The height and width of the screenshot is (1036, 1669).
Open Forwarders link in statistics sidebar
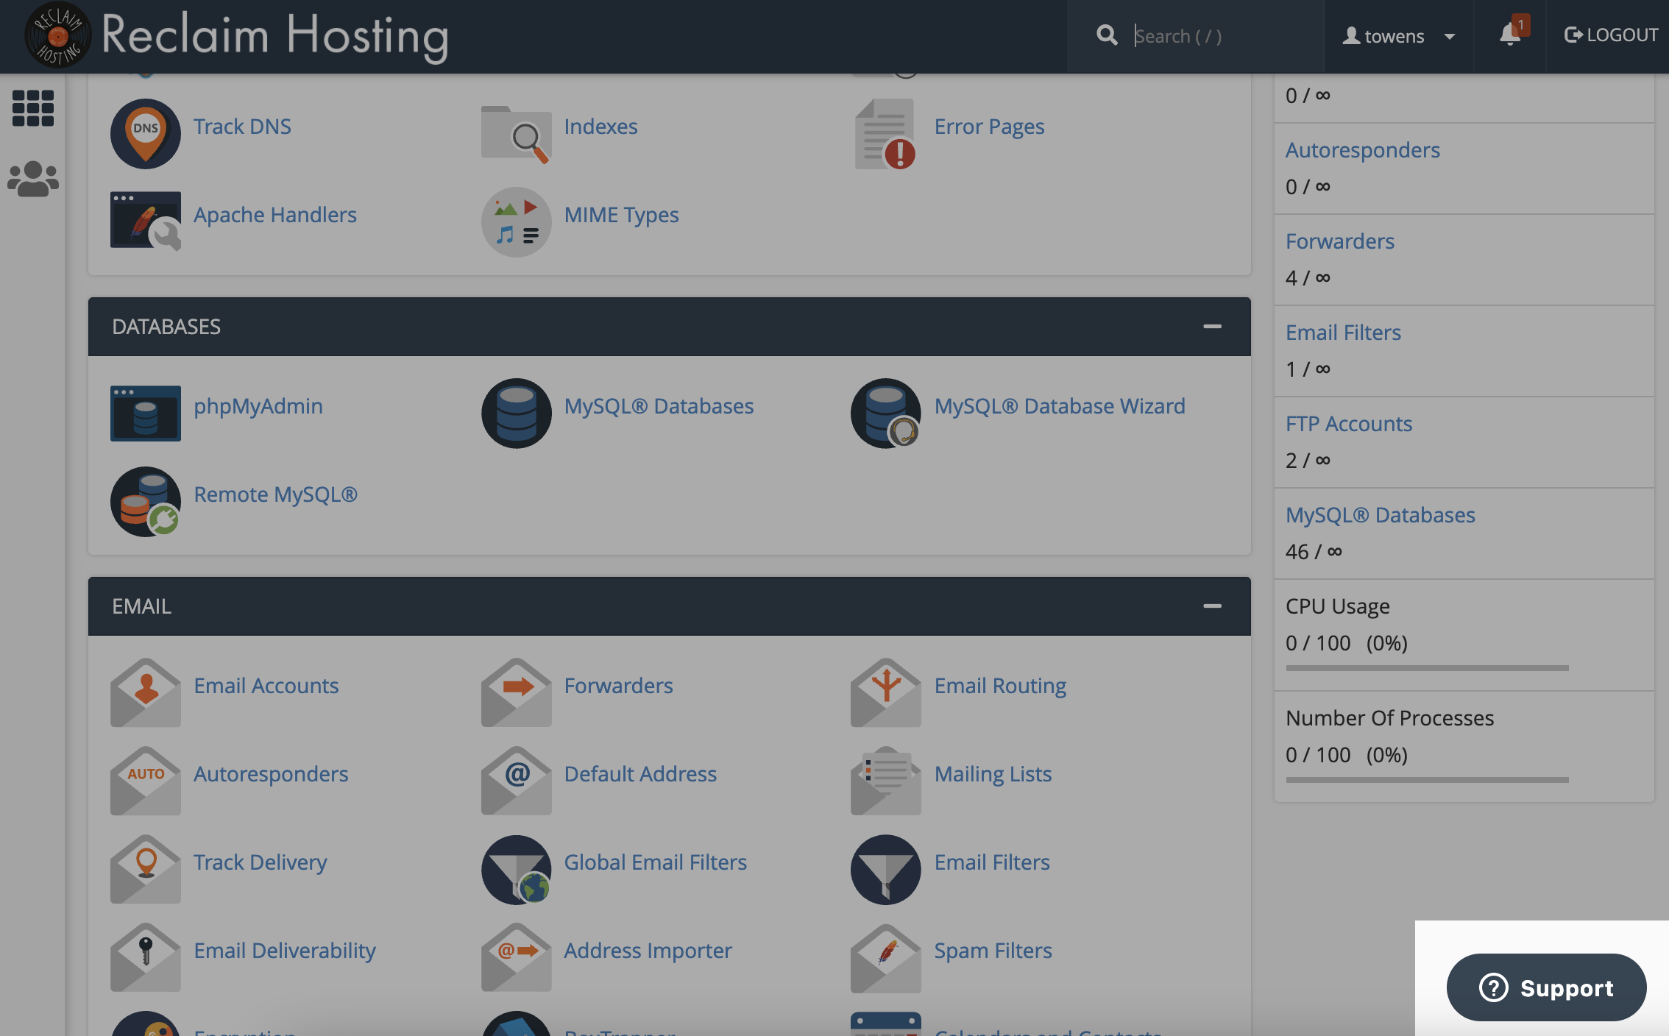coord(1339,241)
